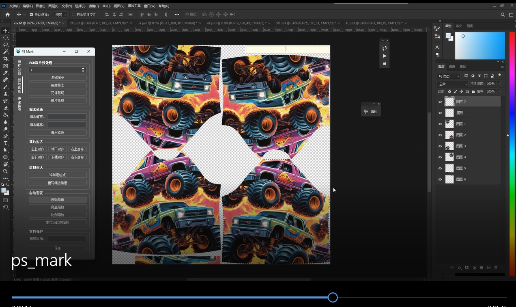Click the 添加定位点 button

[58, 175]
